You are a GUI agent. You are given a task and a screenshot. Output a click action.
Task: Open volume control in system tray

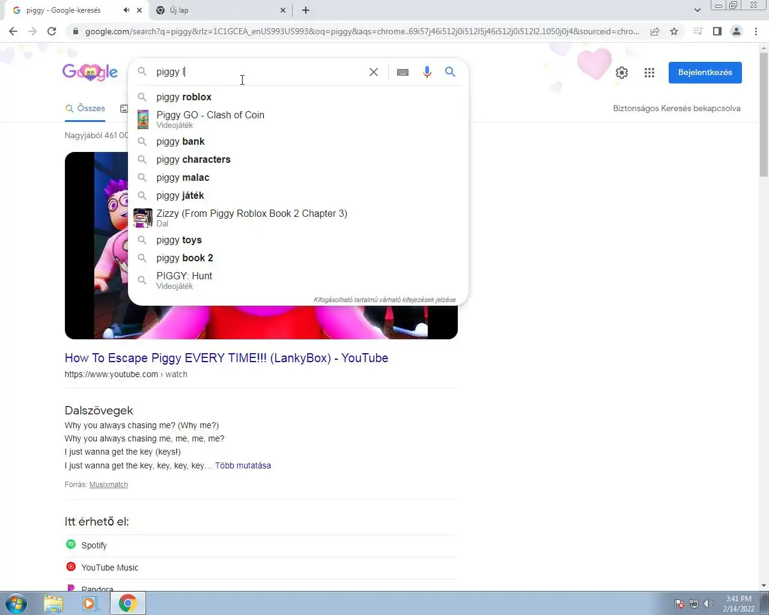point(708,604)
